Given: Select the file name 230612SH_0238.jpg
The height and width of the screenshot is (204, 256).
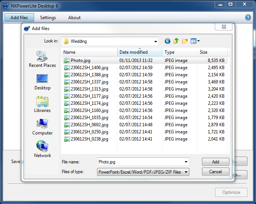Looking at the screenshot, I should click(90, 139).
